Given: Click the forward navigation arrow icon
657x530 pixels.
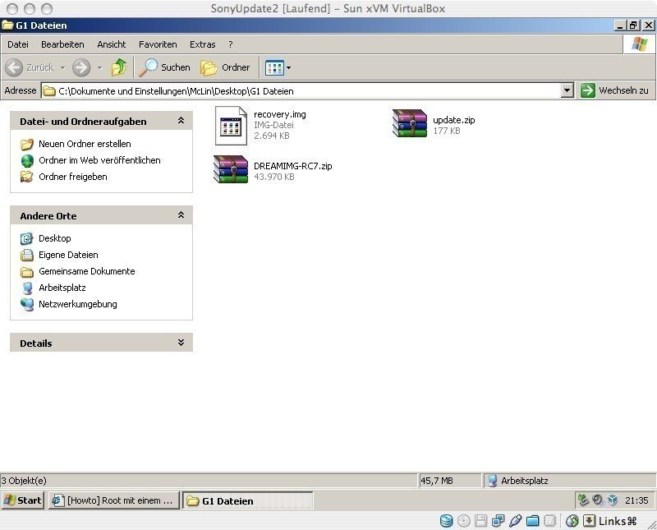Looking at the screenshot, I should click(81, 67).
